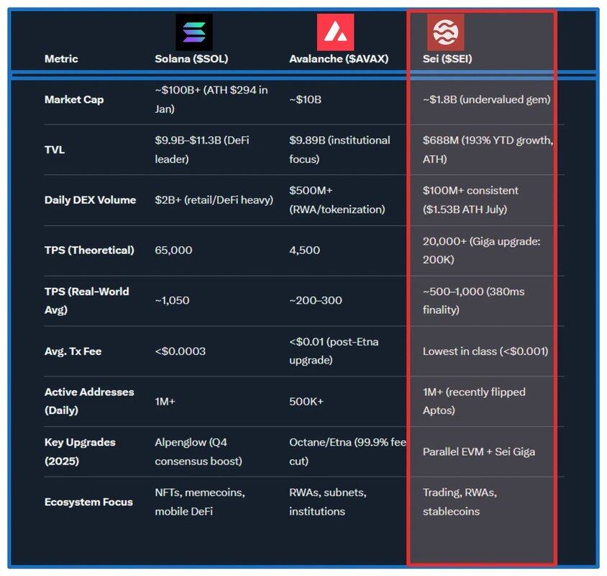Select Solana market cap cell ~$100B+
Viewport: 607px width, 576px height.
tap(211, 99)
